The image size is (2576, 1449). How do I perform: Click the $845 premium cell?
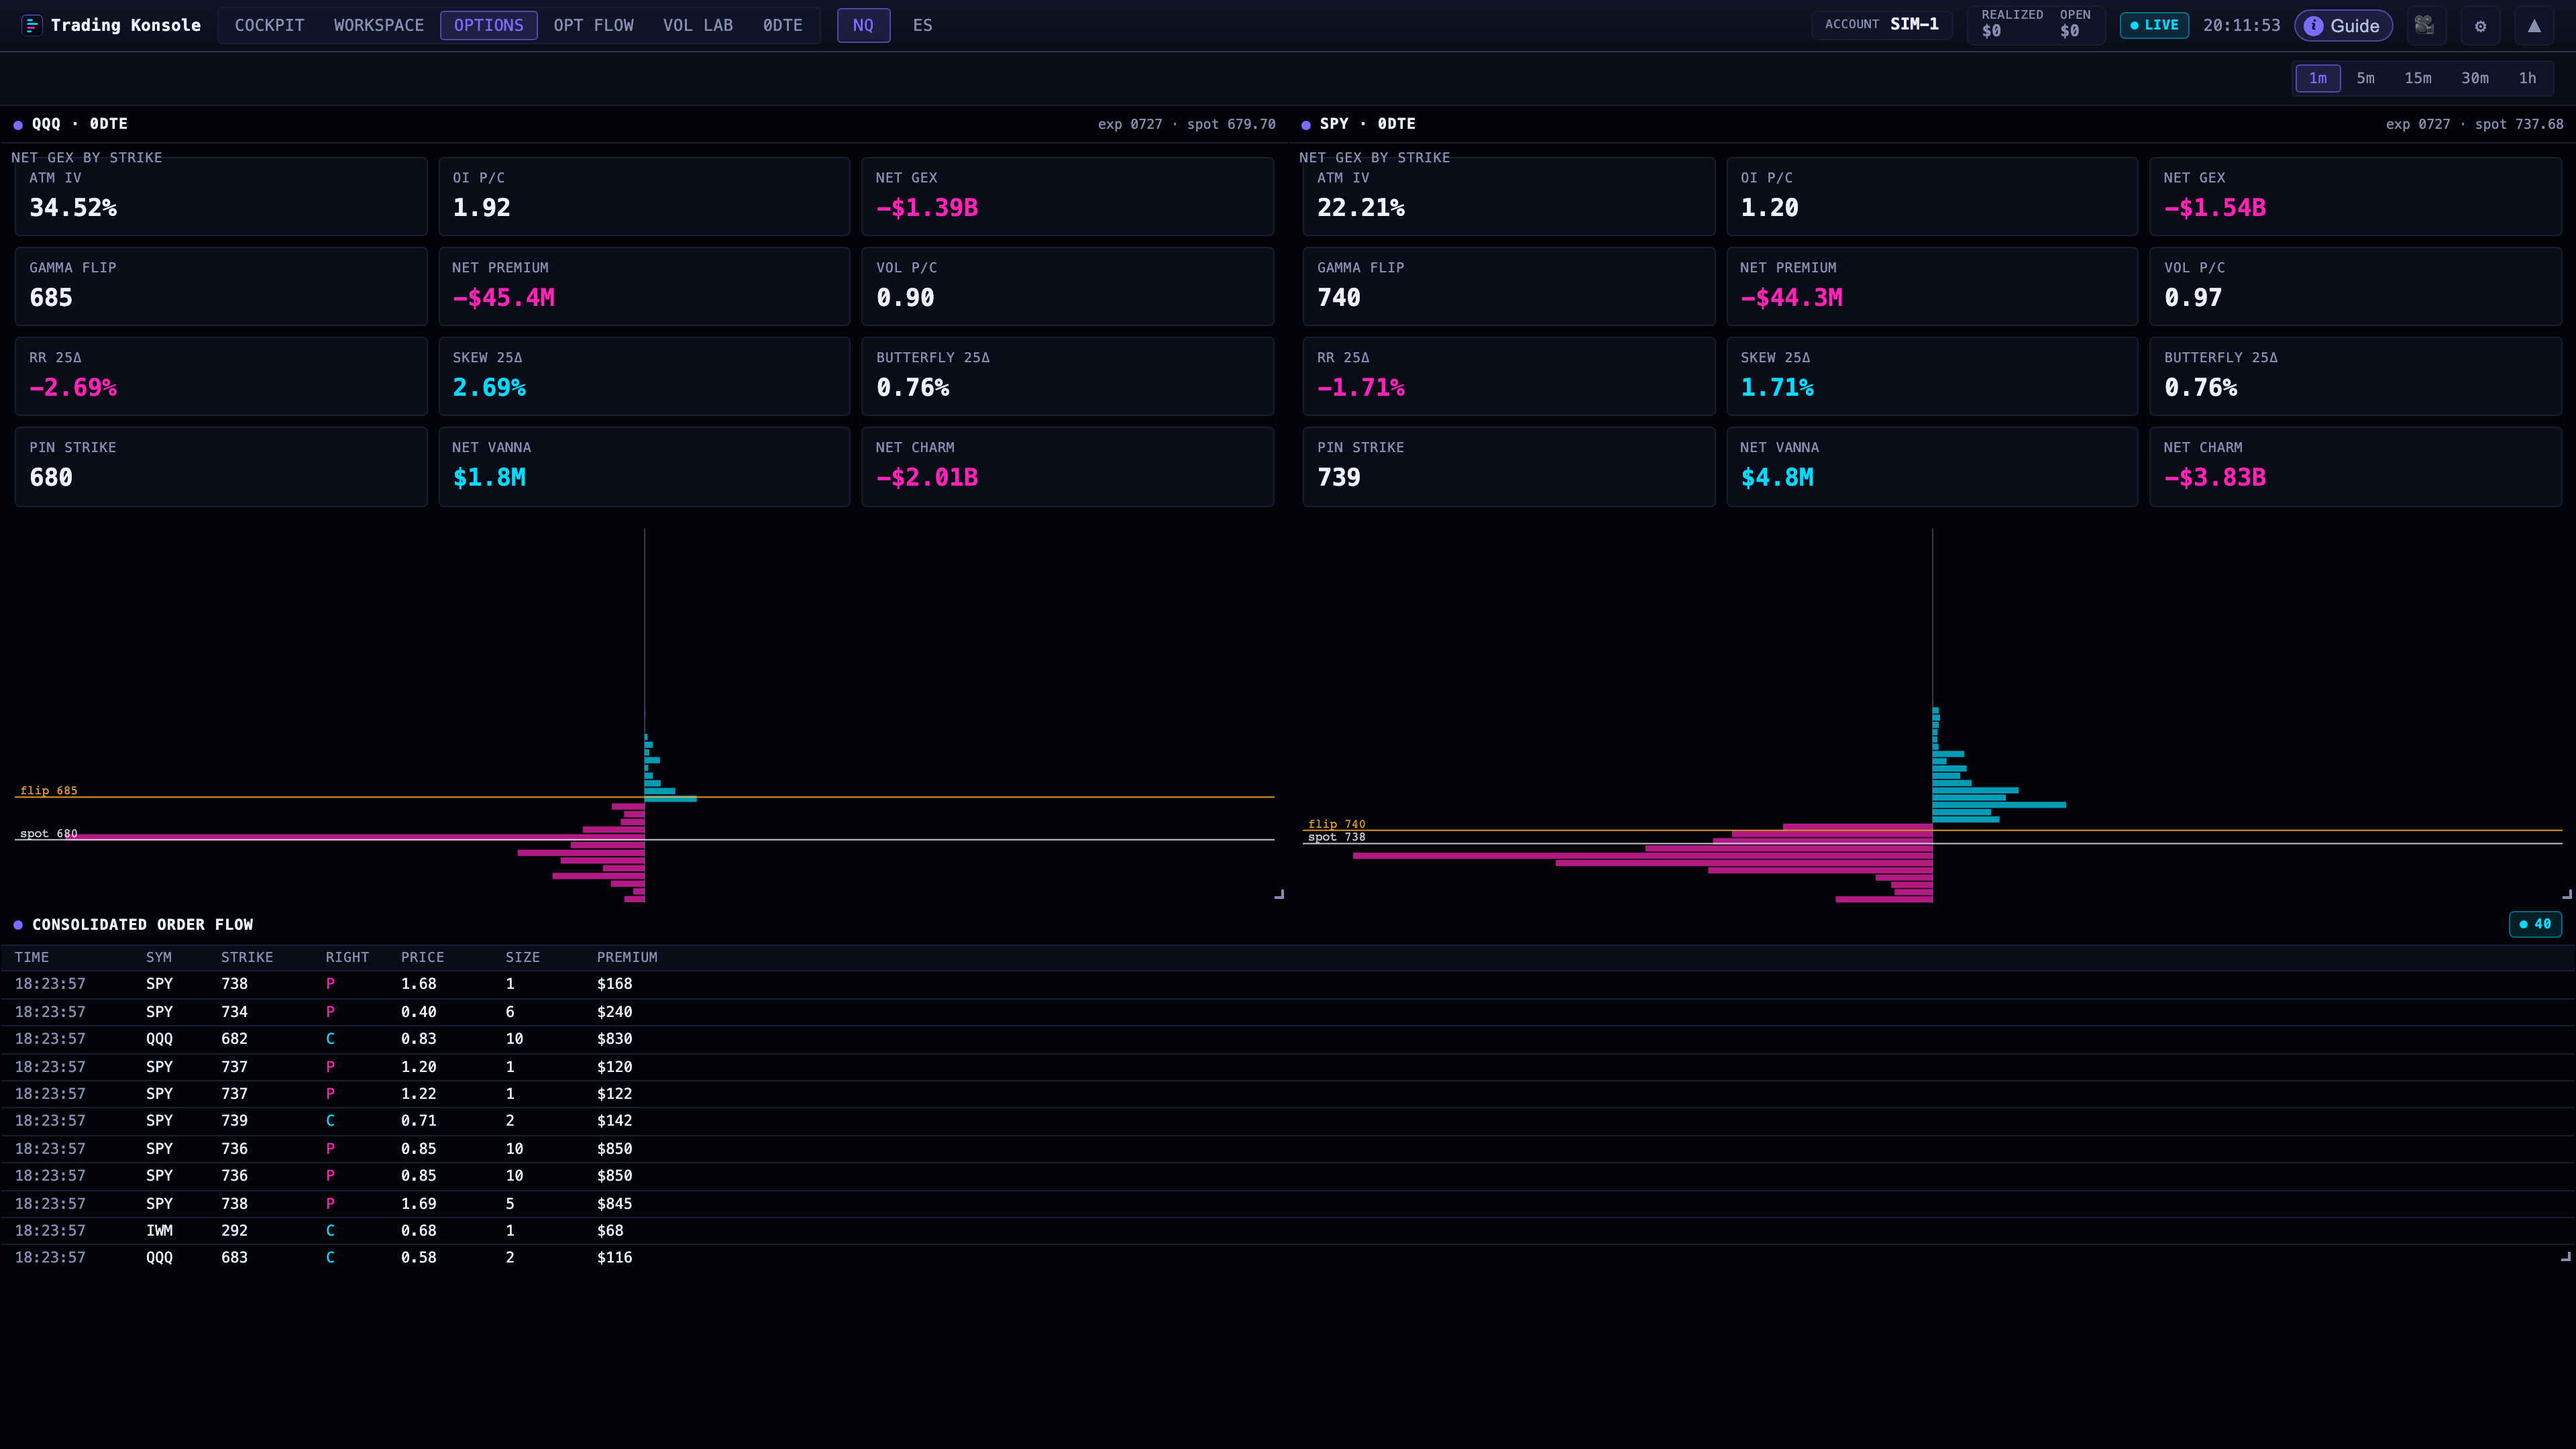(614, 1203)
